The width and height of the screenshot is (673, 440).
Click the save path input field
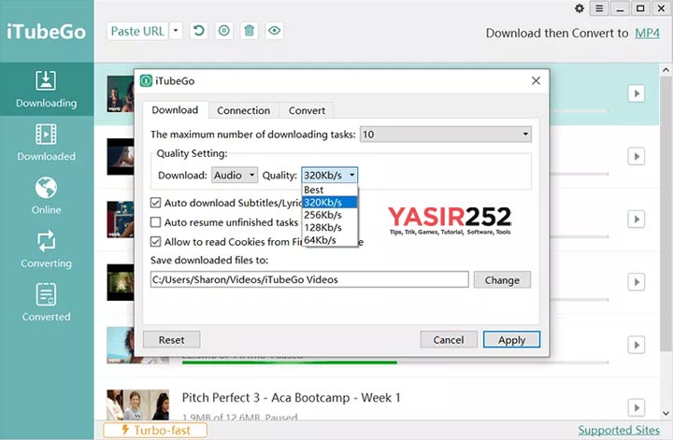pyautogui.click(x=309, y=279)
